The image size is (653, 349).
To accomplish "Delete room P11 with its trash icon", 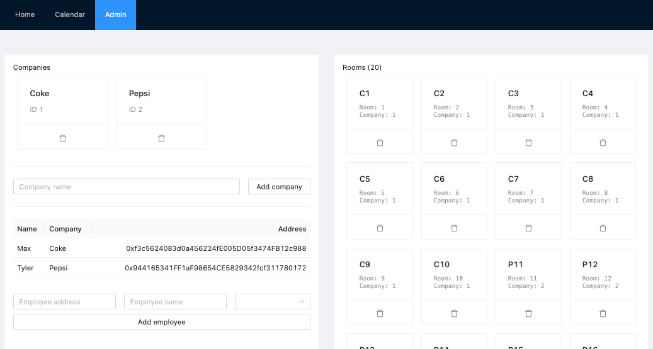I will point(528,314).
